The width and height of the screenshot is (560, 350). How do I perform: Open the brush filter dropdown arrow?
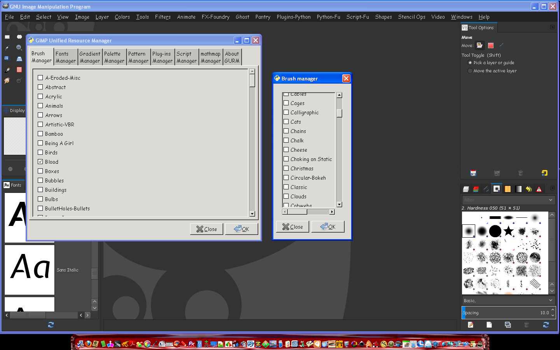[x=551, y=200]
